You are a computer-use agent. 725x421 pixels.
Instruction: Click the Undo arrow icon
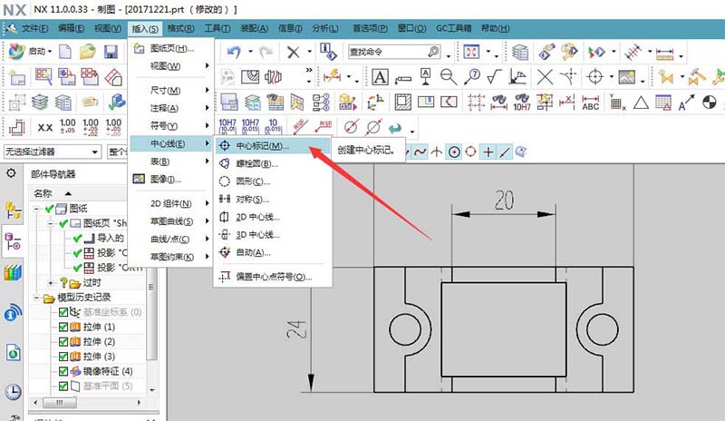pyautogui.click(x=235, y=52)
